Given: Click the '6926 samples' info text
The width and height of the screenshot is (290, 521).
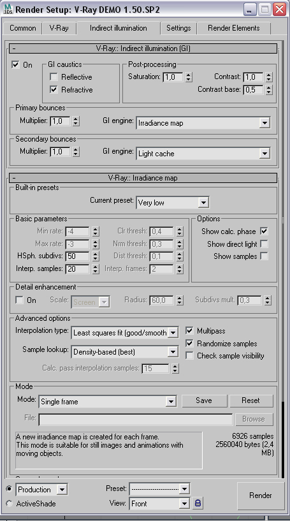Looking at the screenshot, I should click(253, 436).
